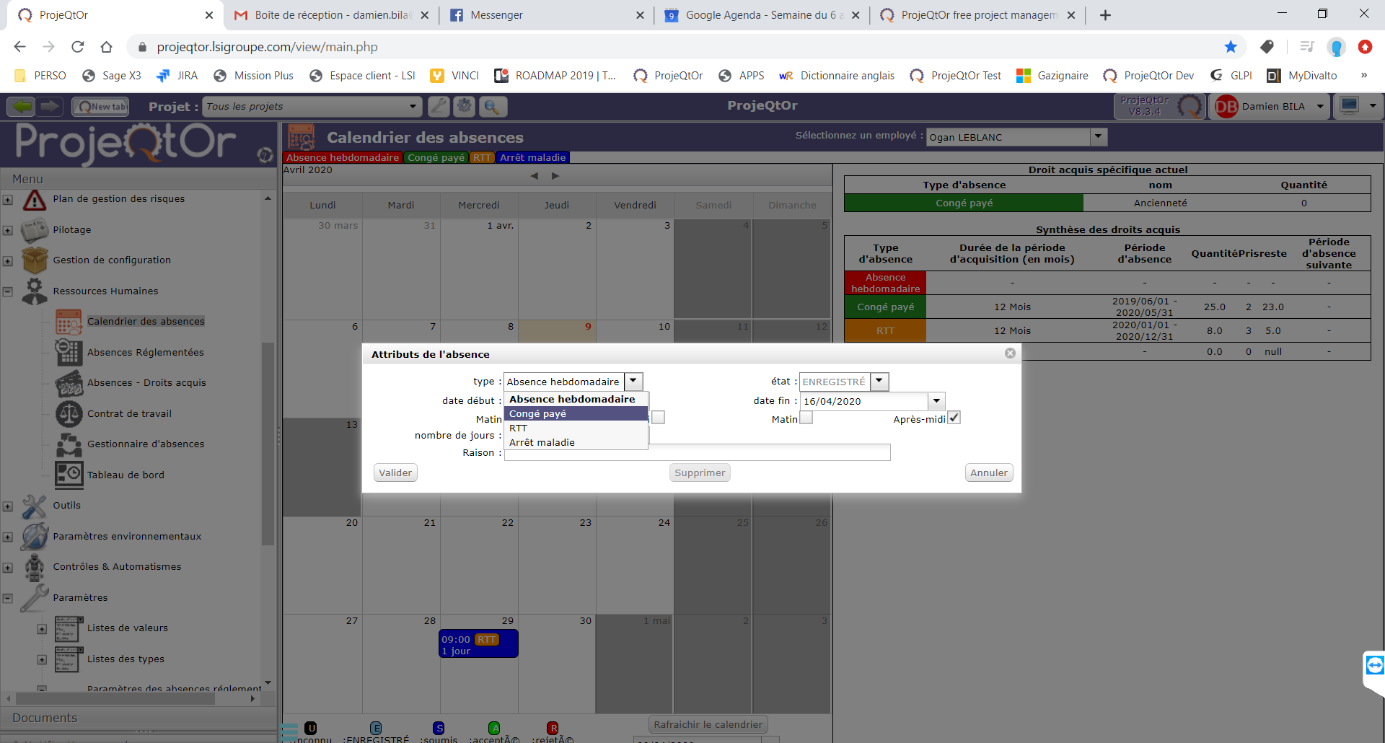Open the employee selector dropdown arrow

(1098, 136)
